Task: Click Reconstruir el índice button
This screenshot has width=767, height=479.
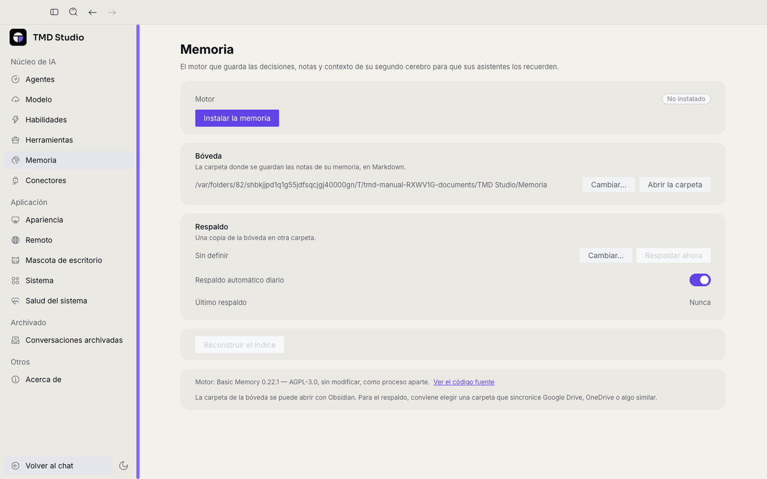Action: pos(240,345)
